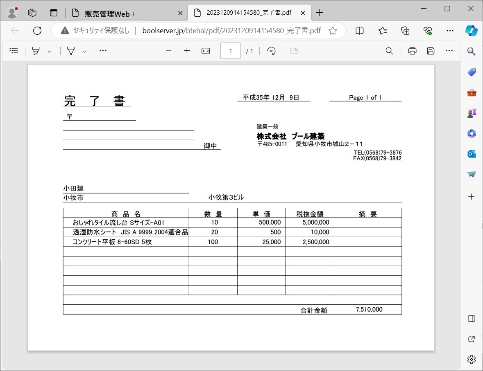
Task: Close the 完了書.pdf tab
Action: (x=303, y=13)
